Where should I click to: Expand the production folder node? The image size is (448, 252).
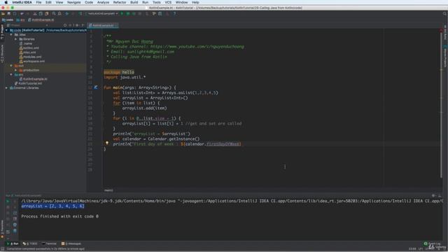(x=15, y=70)
